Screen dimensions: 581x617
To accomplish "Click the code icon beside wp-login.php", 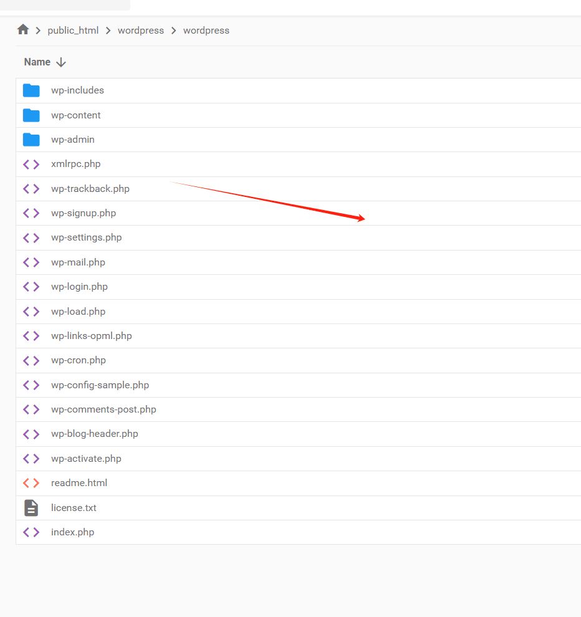I will click(x=31, y=287).
